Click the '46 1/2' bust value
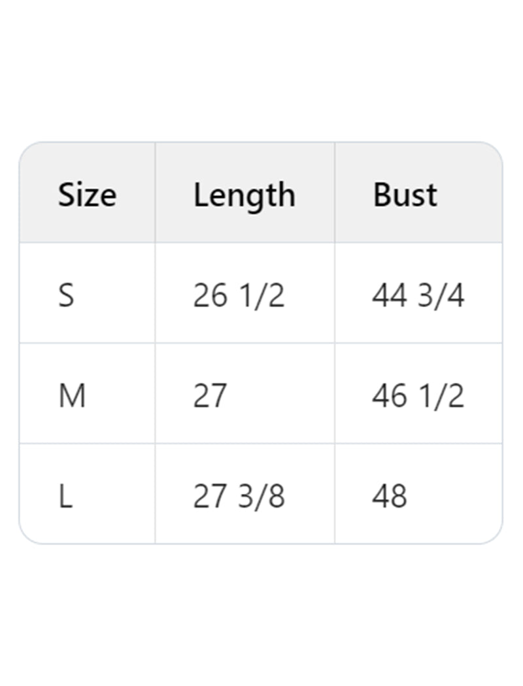Image resolution: width=523 pixels, height=686 pixels. tap(418, 396)
